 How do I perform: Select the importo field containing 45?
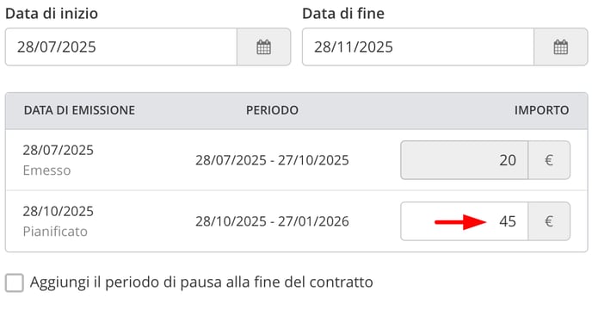click(464, 221)
